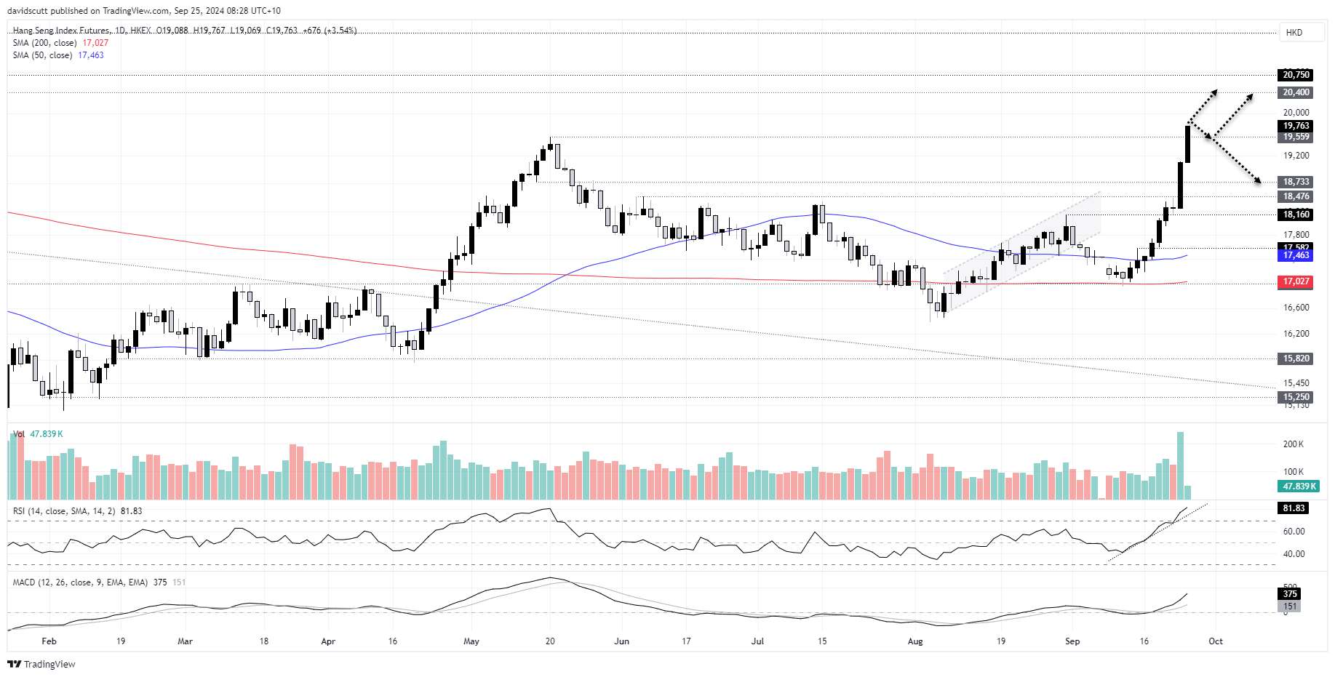Click the 17 tick after Jun
The width and height of the screenshot is (1335, 677).
(x=686, y=641)
